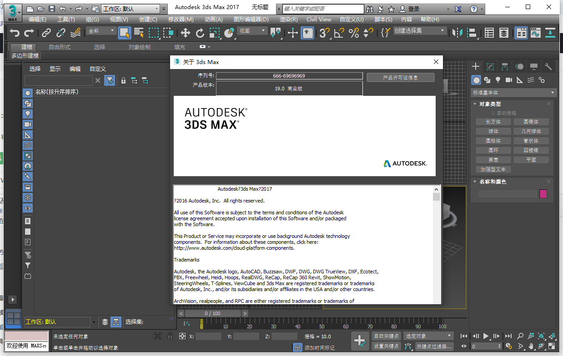Open the 标准基本体 dropdown
Image resolution: width=563 pixels, height=356 pixels.
point(514,93)
